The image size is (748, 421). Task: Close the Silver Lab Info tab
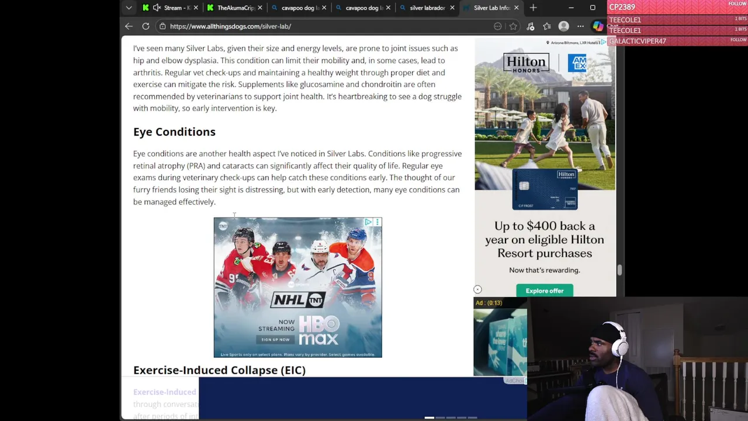click(x=516, y=8)
